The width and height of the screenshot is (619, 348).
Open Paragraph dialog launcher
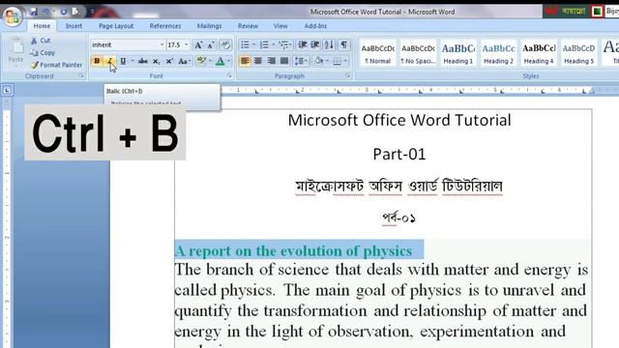tap(348, 75)
